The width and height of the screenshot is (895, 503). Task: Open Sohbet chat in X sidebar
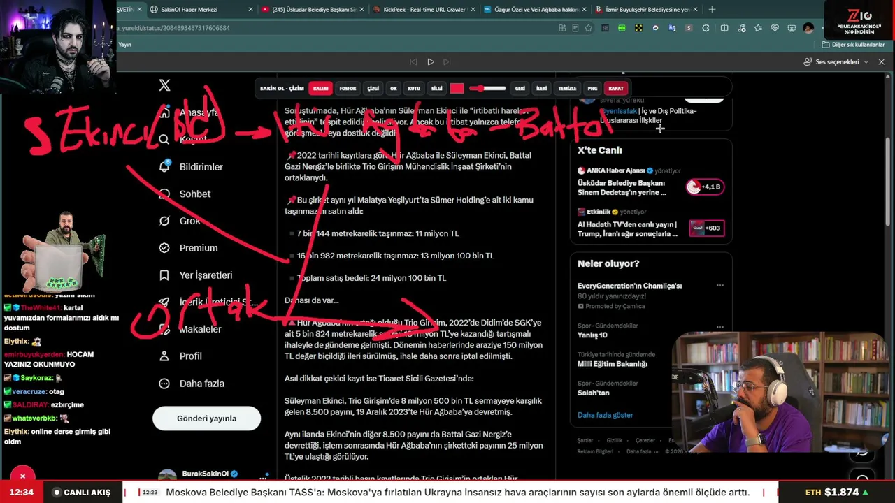(x=185, y=194)
